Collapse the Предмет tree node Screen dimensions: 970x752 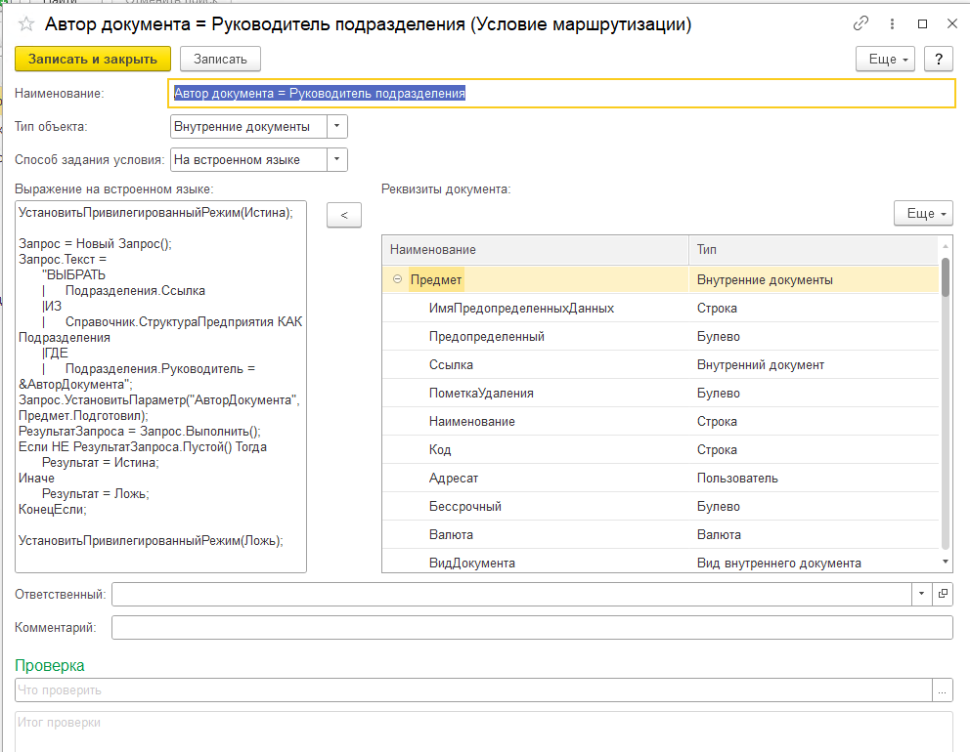click(397, 280)
